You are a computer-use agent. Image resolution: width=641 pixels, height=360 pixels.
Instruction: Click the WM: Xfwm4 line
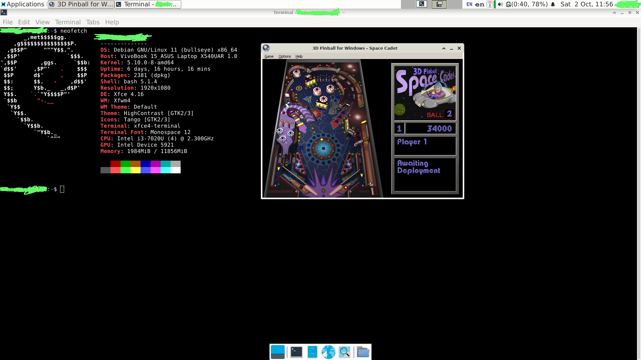click(116, 101)
